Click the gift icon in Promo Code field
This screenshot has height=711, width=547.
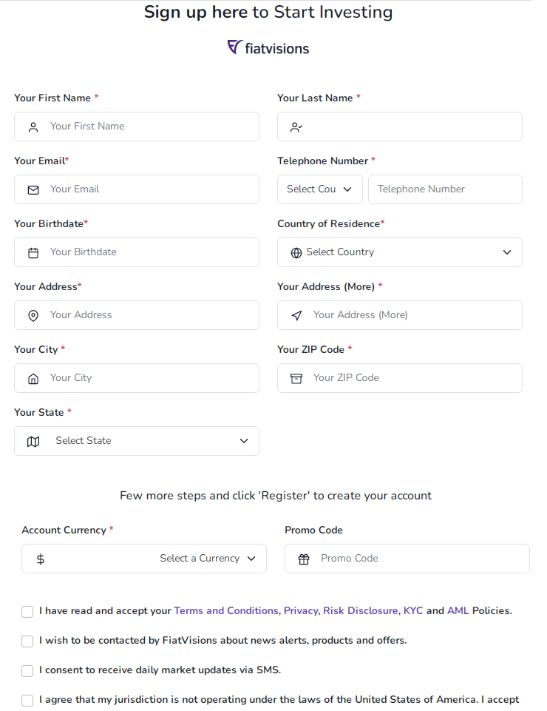pyautogui.click(x=304, y=559)
